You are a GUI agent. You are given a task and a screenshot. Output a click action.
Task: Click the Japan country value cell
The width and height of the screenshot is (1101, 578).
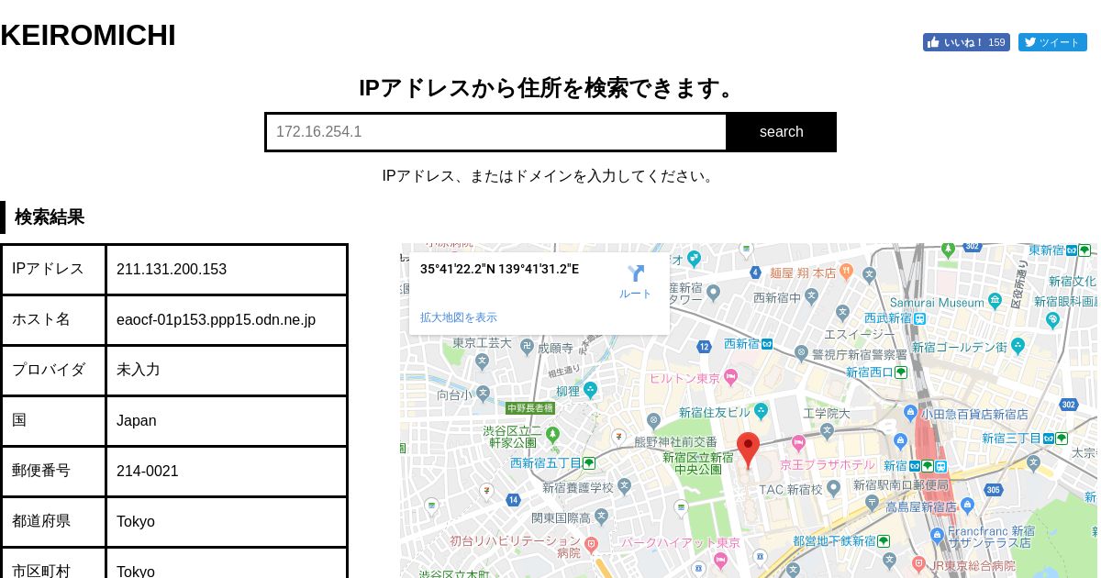click(227, 421)
